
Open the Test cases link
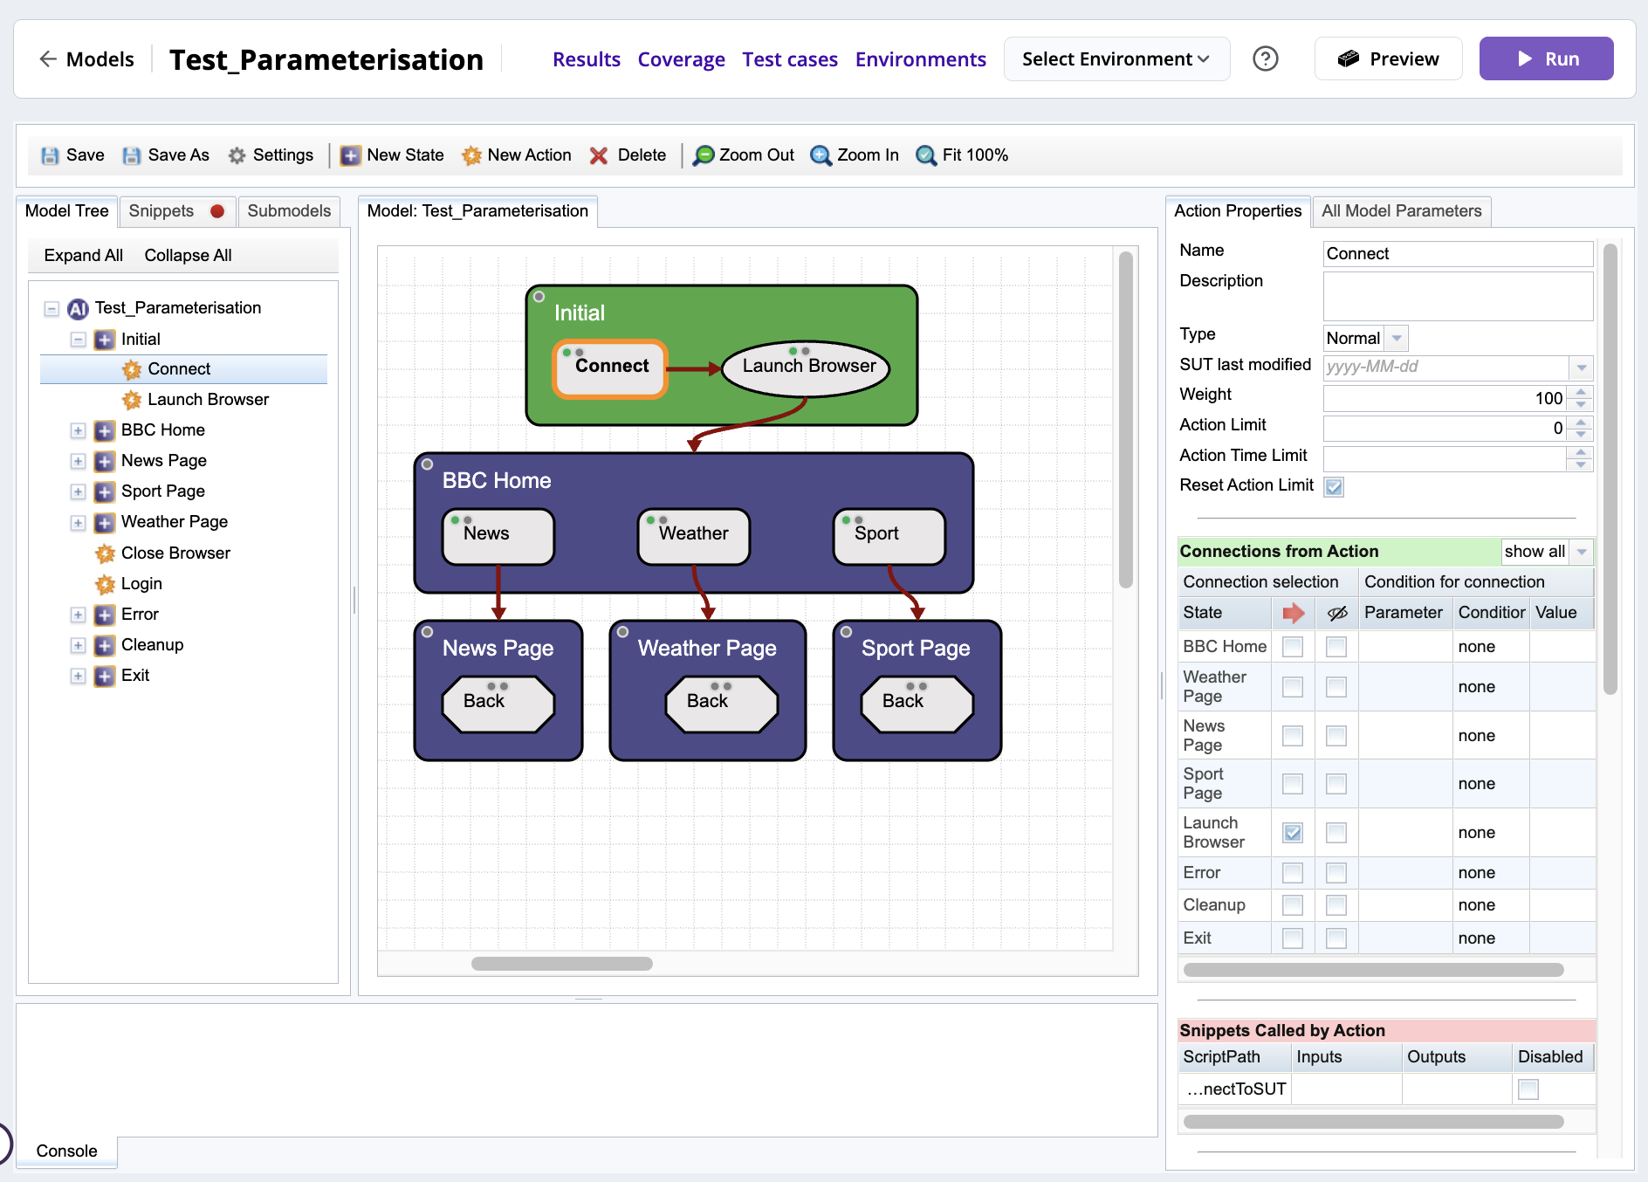pos(789,58)
